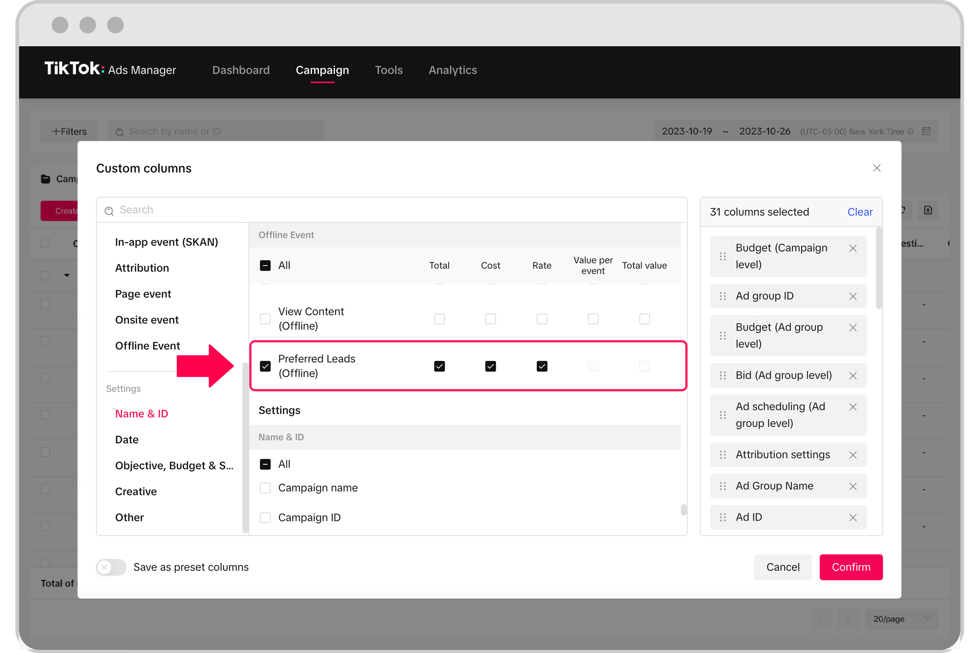The width and height of the screenshot is (979, 653).
Task: Remove Attribution settings column
Action: 853,455
